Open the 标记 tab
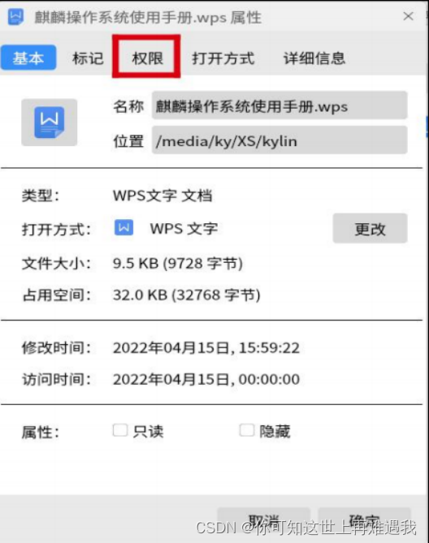The image size is (429, 543). pyautogui.click(x=88, y=58)
